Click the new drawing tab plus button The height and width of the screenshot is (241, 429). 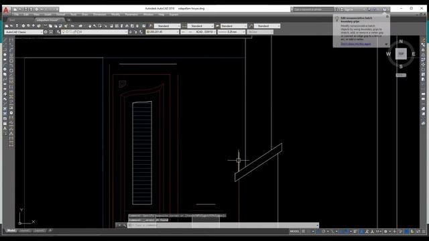pos(68,20)
